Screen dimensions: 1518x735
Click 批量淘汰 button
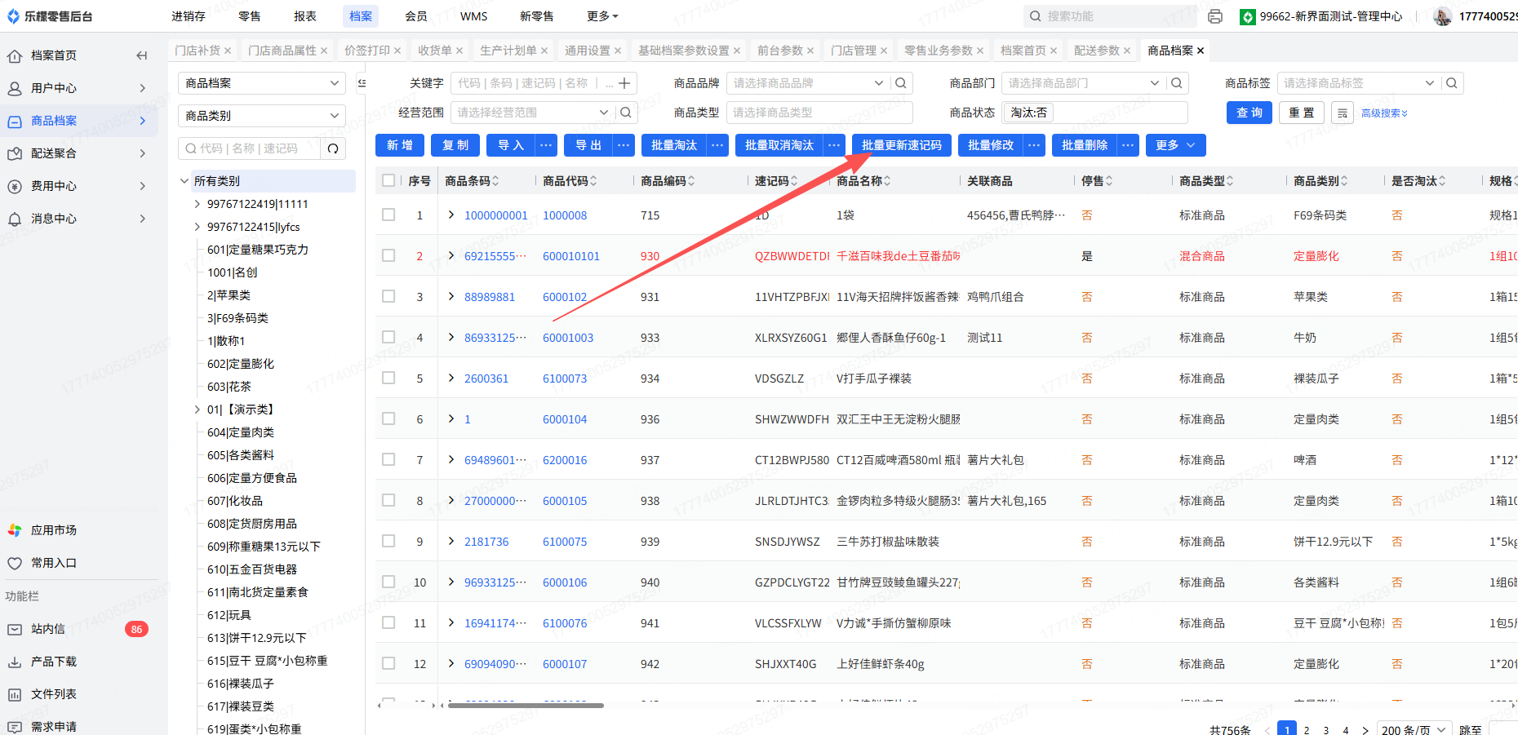coord(674,145)
